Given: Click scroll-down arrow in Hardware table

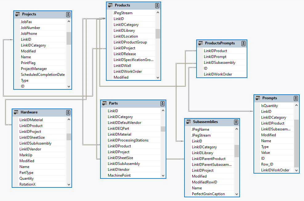Looking at the screenshot, I should click(x=69, y=185).
